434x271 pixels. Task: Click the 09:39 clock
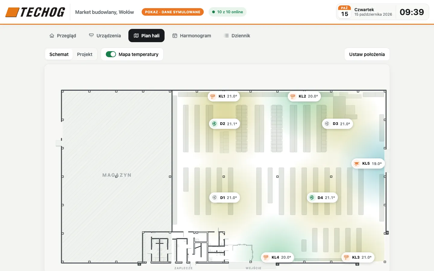point(412,12)
